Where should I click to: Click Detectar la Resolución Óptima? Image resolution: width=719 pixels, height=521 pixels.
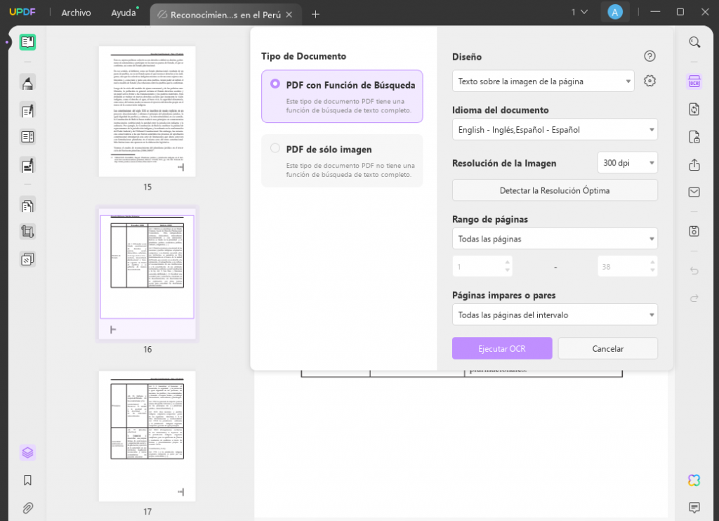click(554, 190)
